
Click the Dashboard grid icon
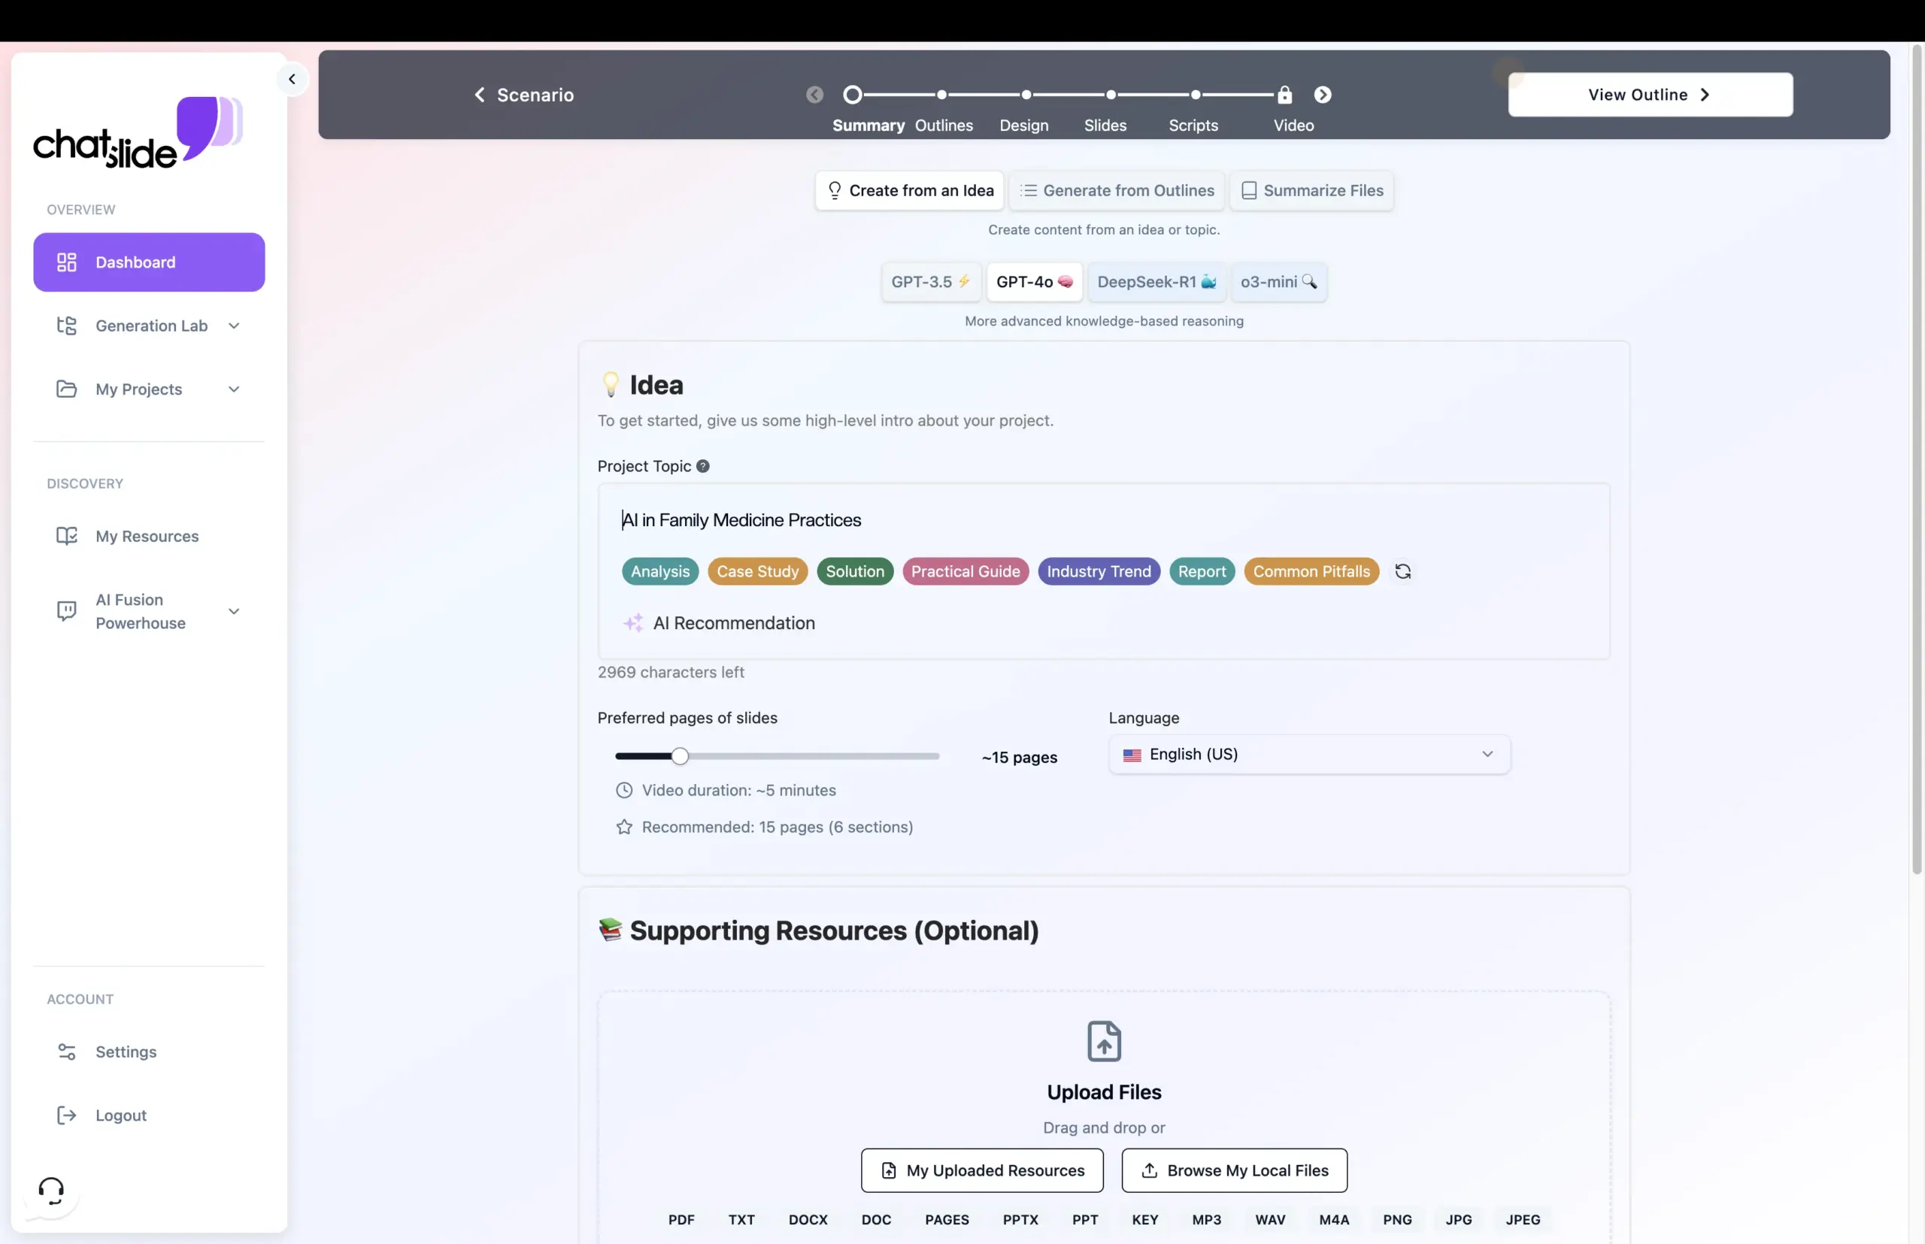[66, 262]
